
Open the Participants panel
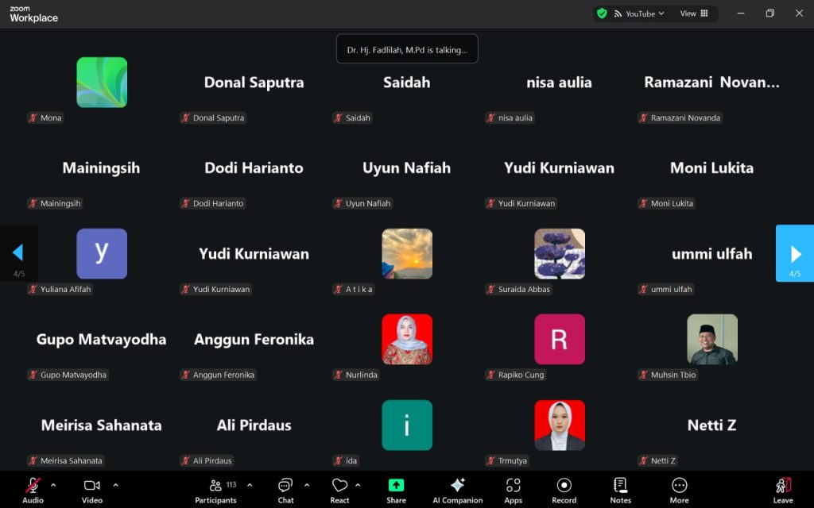(215, 490)
